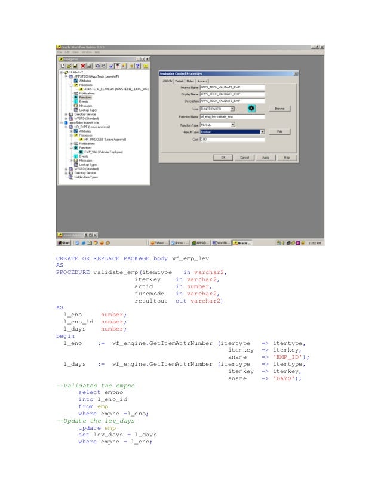
Task: Switch to the Details tab
Action: (179, 81)
